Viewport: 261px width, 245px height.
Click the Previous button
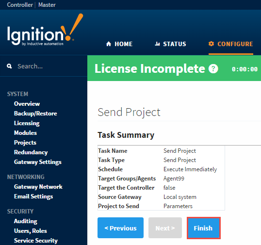click(120, 228)
